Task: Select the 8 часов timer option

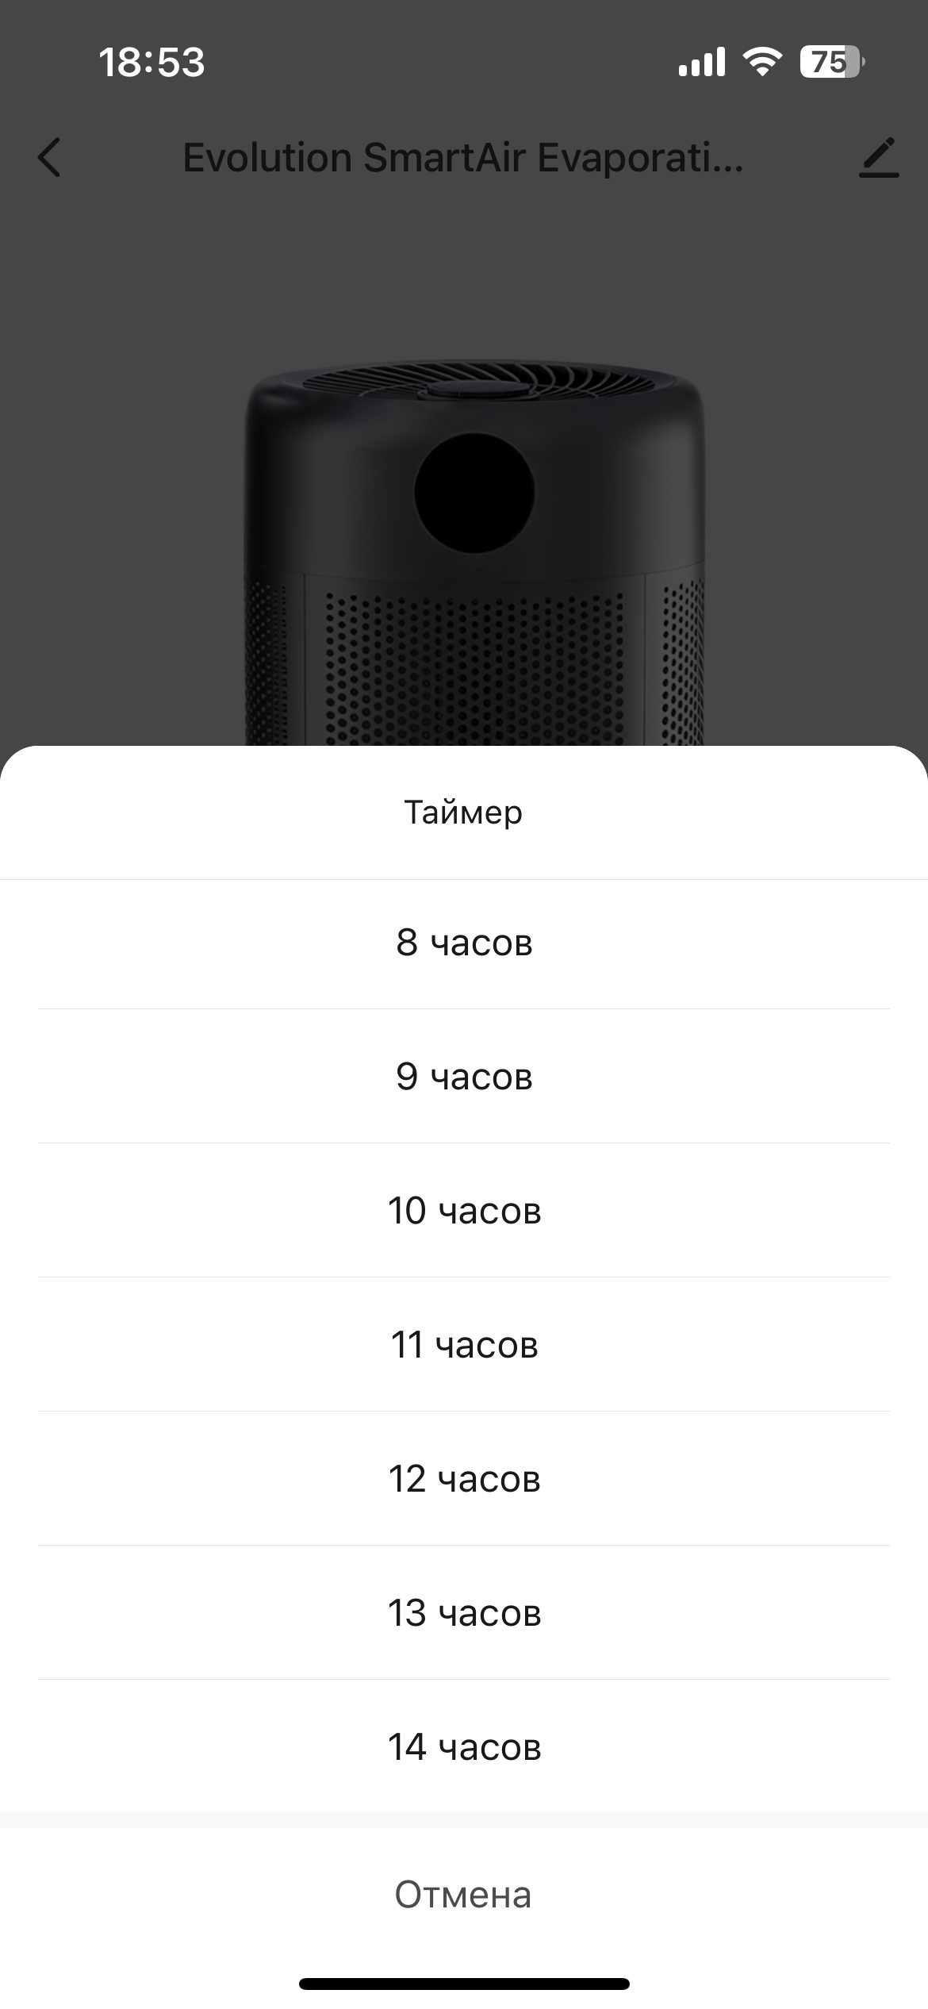Action: pos(464,943)
